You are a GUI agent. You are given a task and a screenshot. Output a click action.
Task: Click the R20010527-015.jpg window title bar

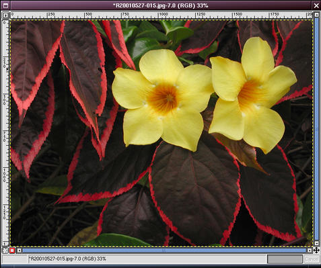pyautogui.click(x=161, y=5)
